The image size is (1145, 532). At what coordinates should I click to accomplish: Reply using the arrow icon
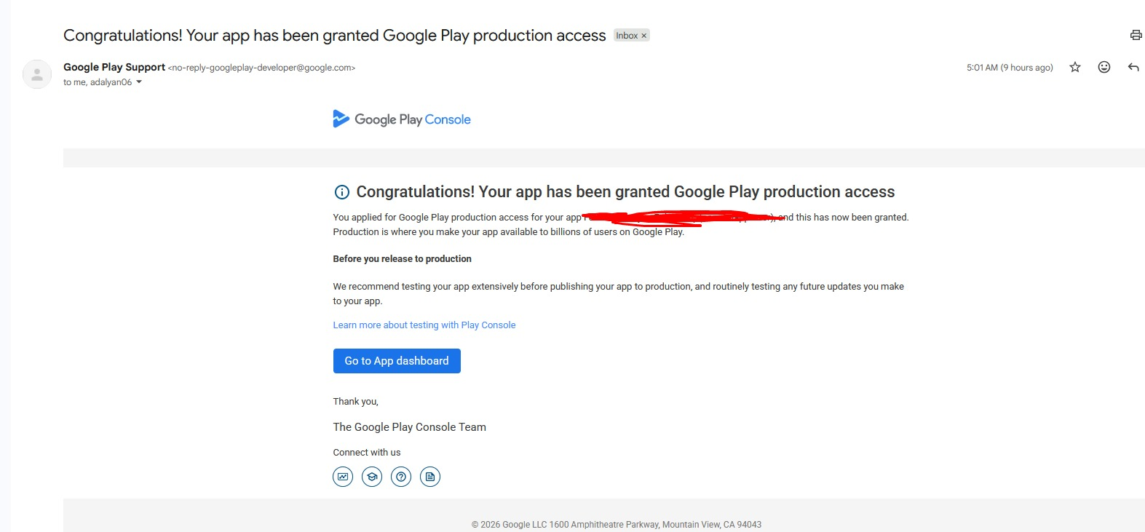click(x=1133, y=67)
